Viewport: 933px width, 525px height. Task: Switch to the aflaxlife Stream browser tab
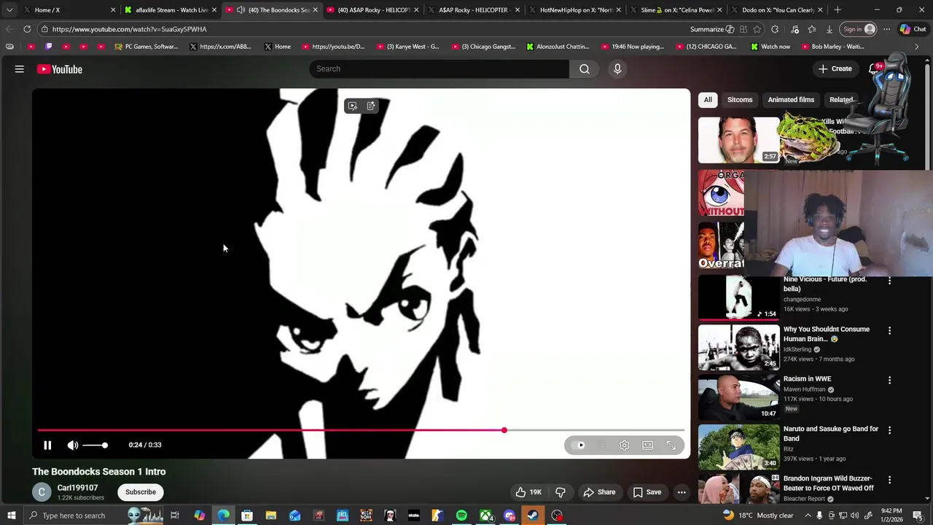[x=171, y=10]
